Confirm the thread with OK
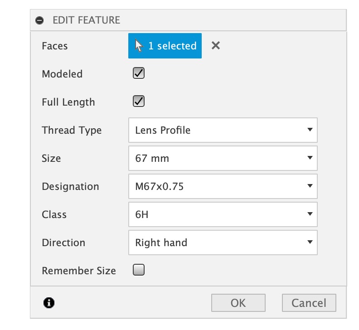 pyautogui.click(x=238, y=303)
